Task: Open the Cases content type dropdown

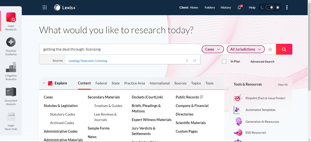Action: point(213,49)
